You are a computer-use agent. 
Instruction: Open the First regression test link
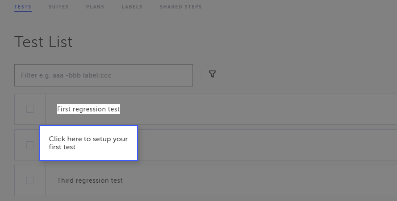[88, 109]
